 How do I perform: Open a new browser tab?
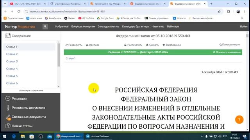coord(211,3)
